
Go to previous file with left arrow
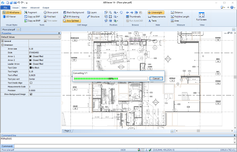(x=127, y=13)
